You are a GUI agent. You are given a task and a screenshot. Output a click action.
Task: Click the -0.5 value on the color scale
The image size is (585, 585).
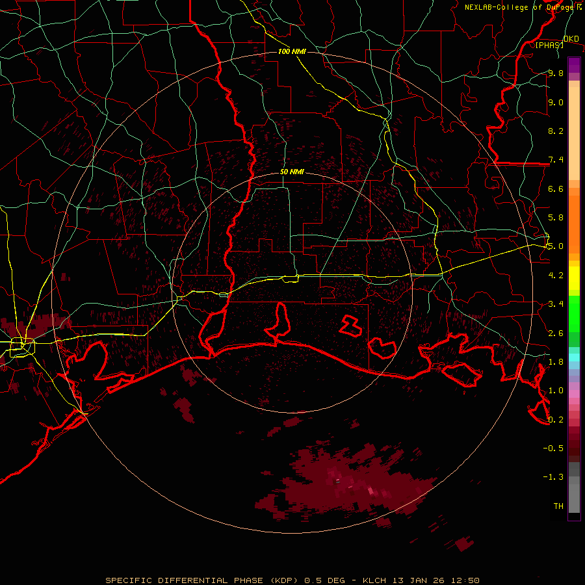[553, 448]
